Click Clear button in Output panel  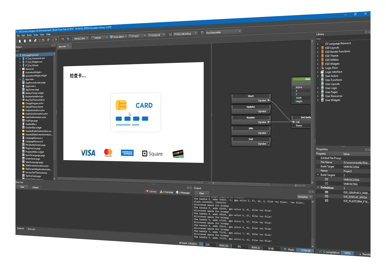201,193
